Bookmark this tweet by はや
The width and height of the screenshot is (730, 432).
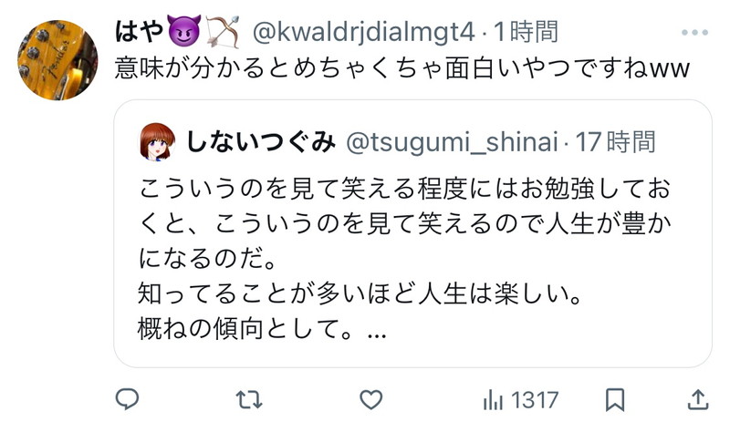click(x=614, y=400)
